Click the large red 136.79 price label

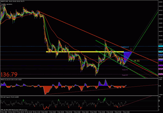pyautogui.click(x=9, y=74)
